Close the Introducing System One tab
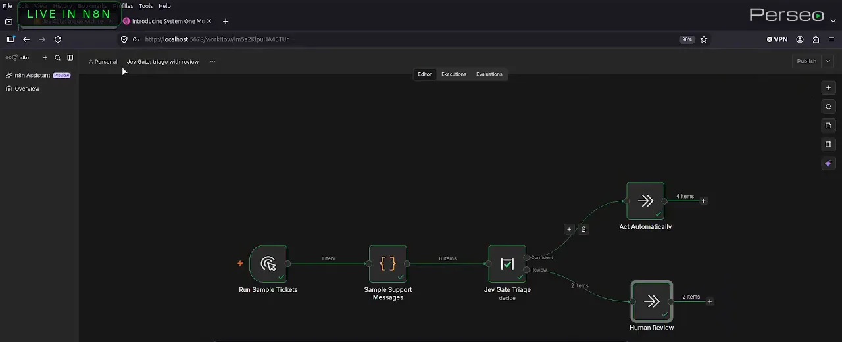The height and width of the screenshot is (342, 842). point(209,21)
